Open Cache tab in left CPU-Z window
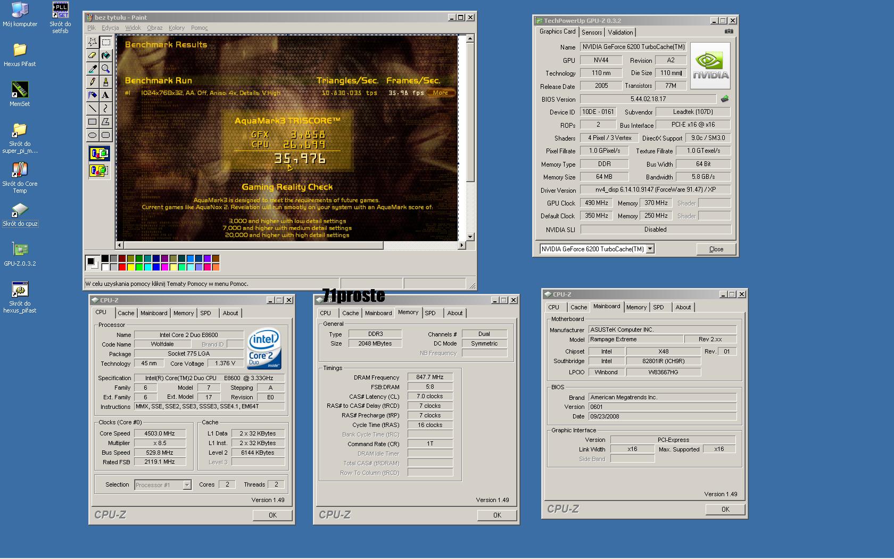 pyautogui.click(x=126, y=313)
